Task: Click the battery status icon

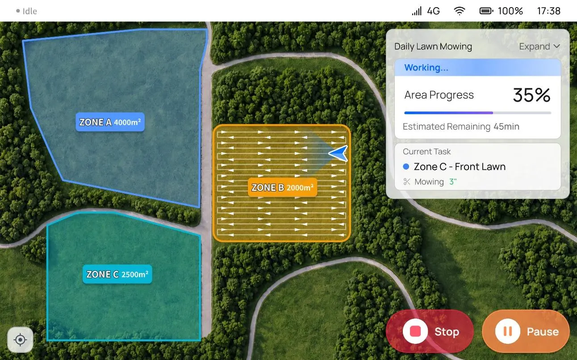Action: coord(486,11)
